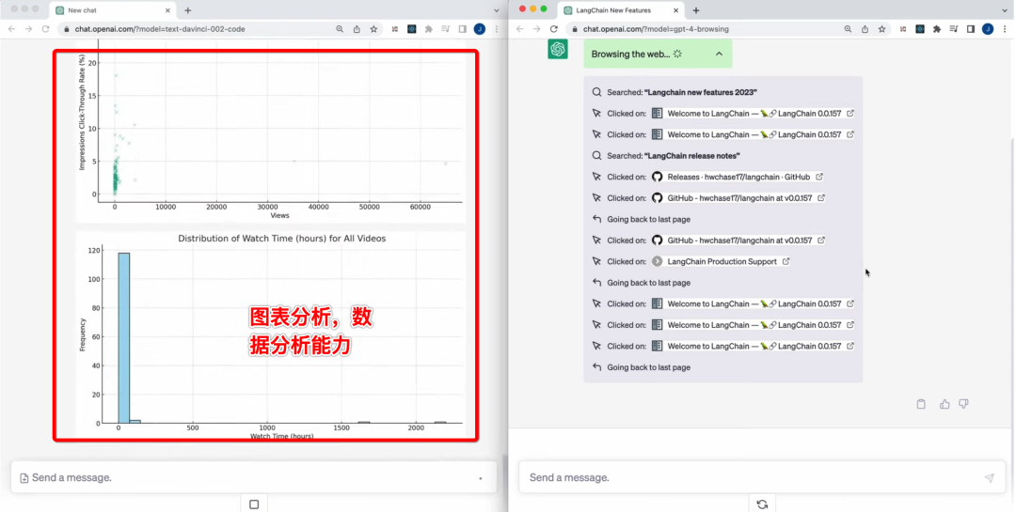
Task: Click zoom magnifier icon in New chat address bar
Action: [x=340, y=29]
